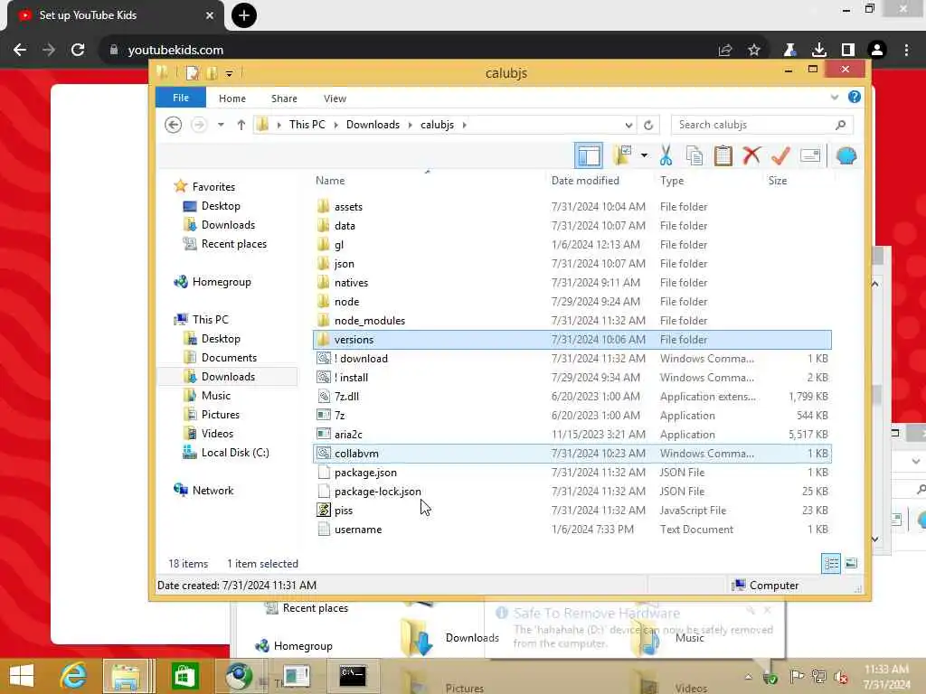Open the browser Downloads icon
This screenshot has height=694, width=926.
(819, 51)
